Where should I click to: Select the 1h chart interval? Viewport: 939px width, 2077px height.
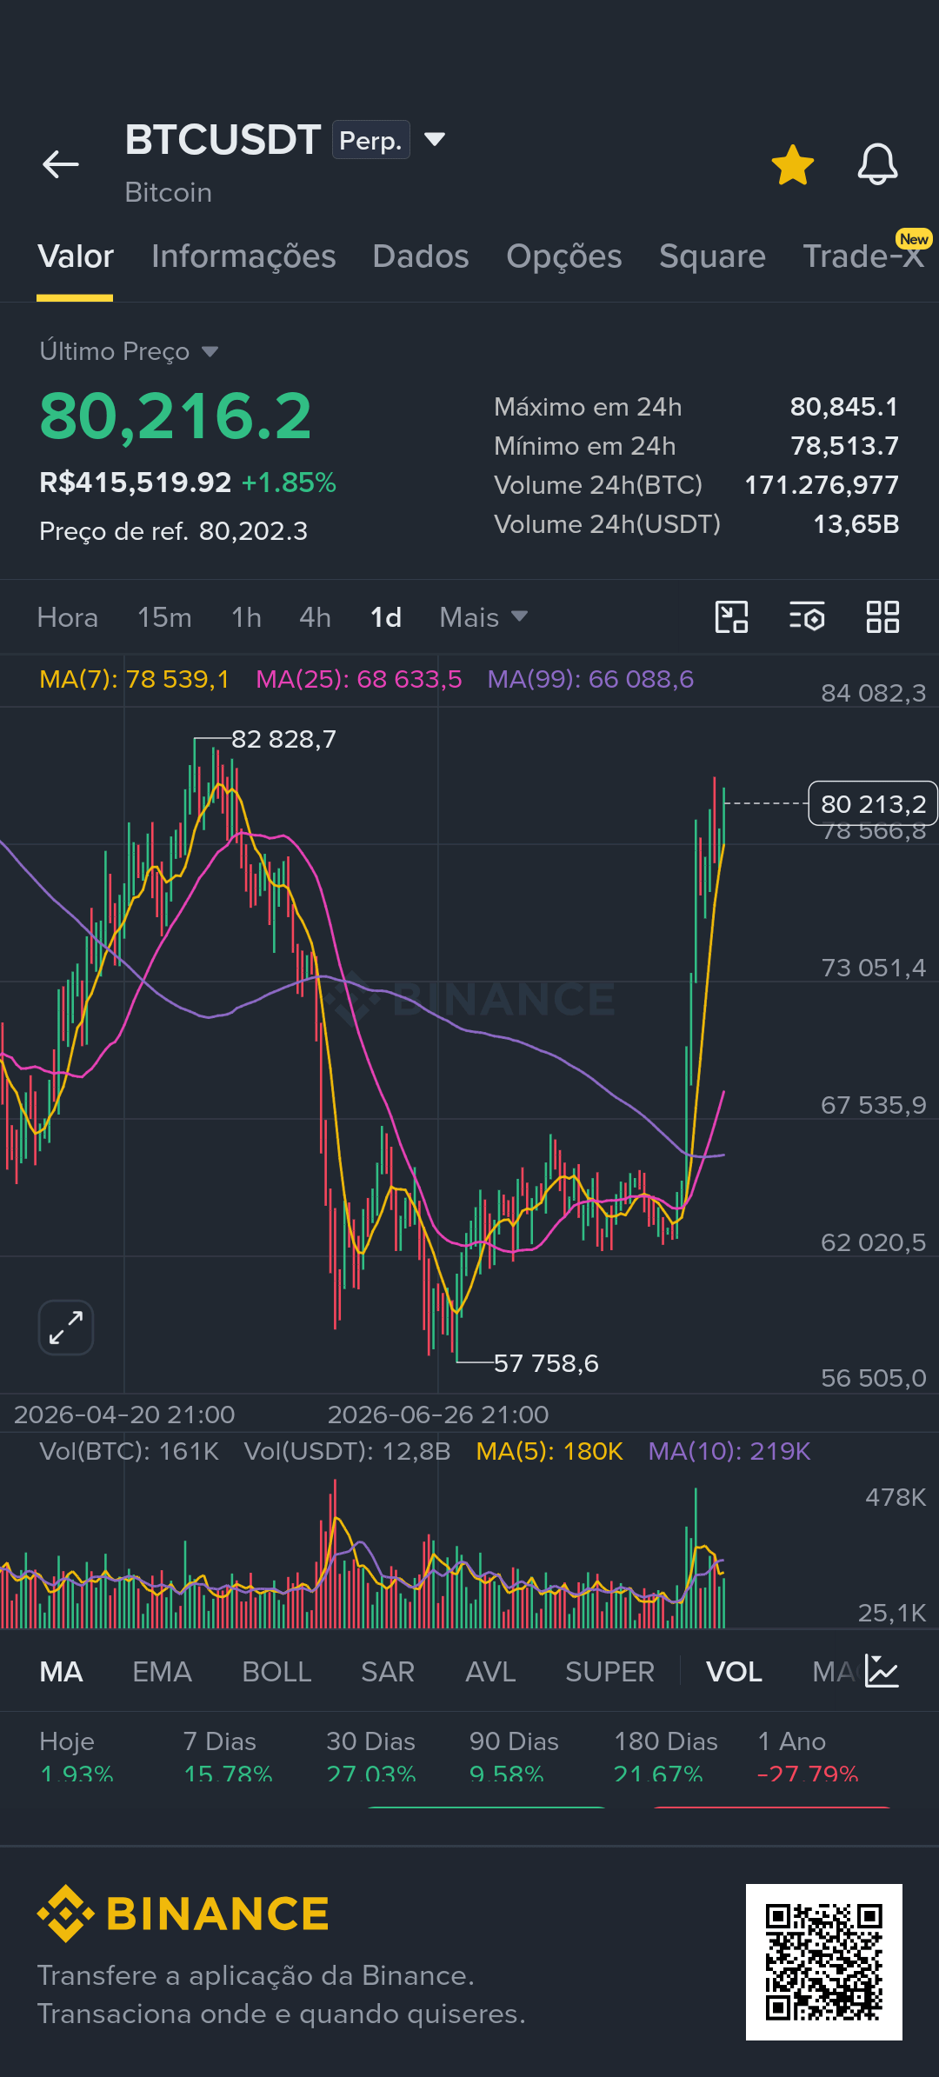coord(246,617)
